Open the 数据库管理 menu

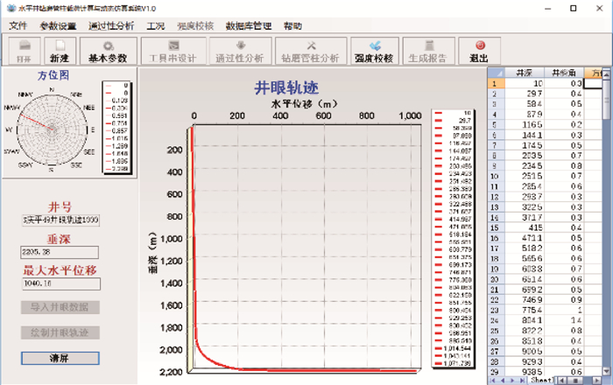(x=248, y=25)
